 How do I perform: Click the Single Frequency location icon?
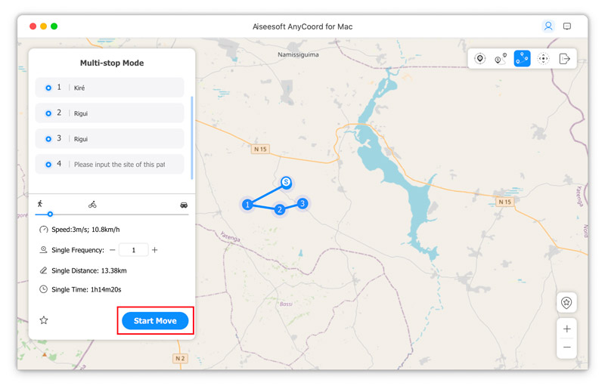(x=44, y=250)
